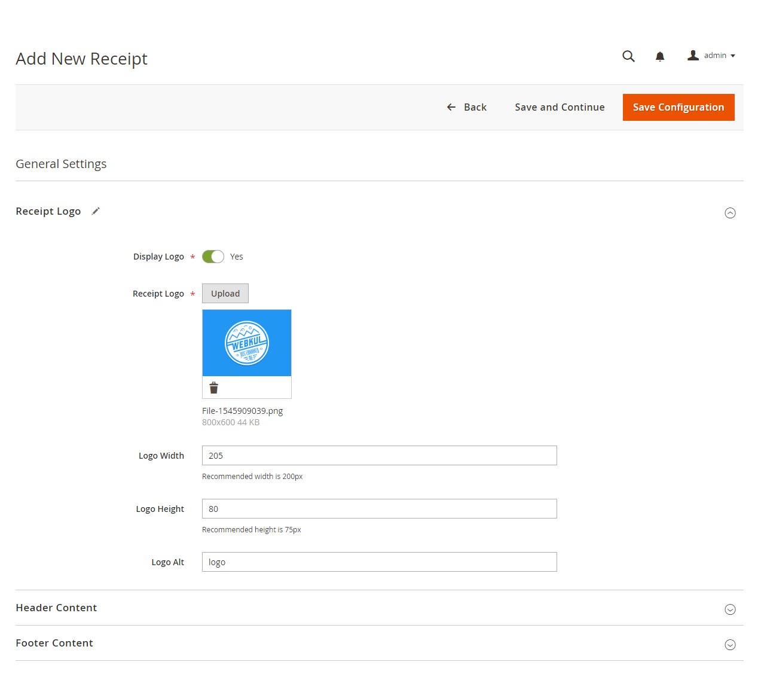Collapse the Receipt Logo section

(730, 213)
